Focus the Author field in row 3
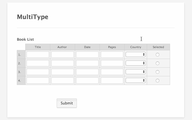 (x=63, y=72)
